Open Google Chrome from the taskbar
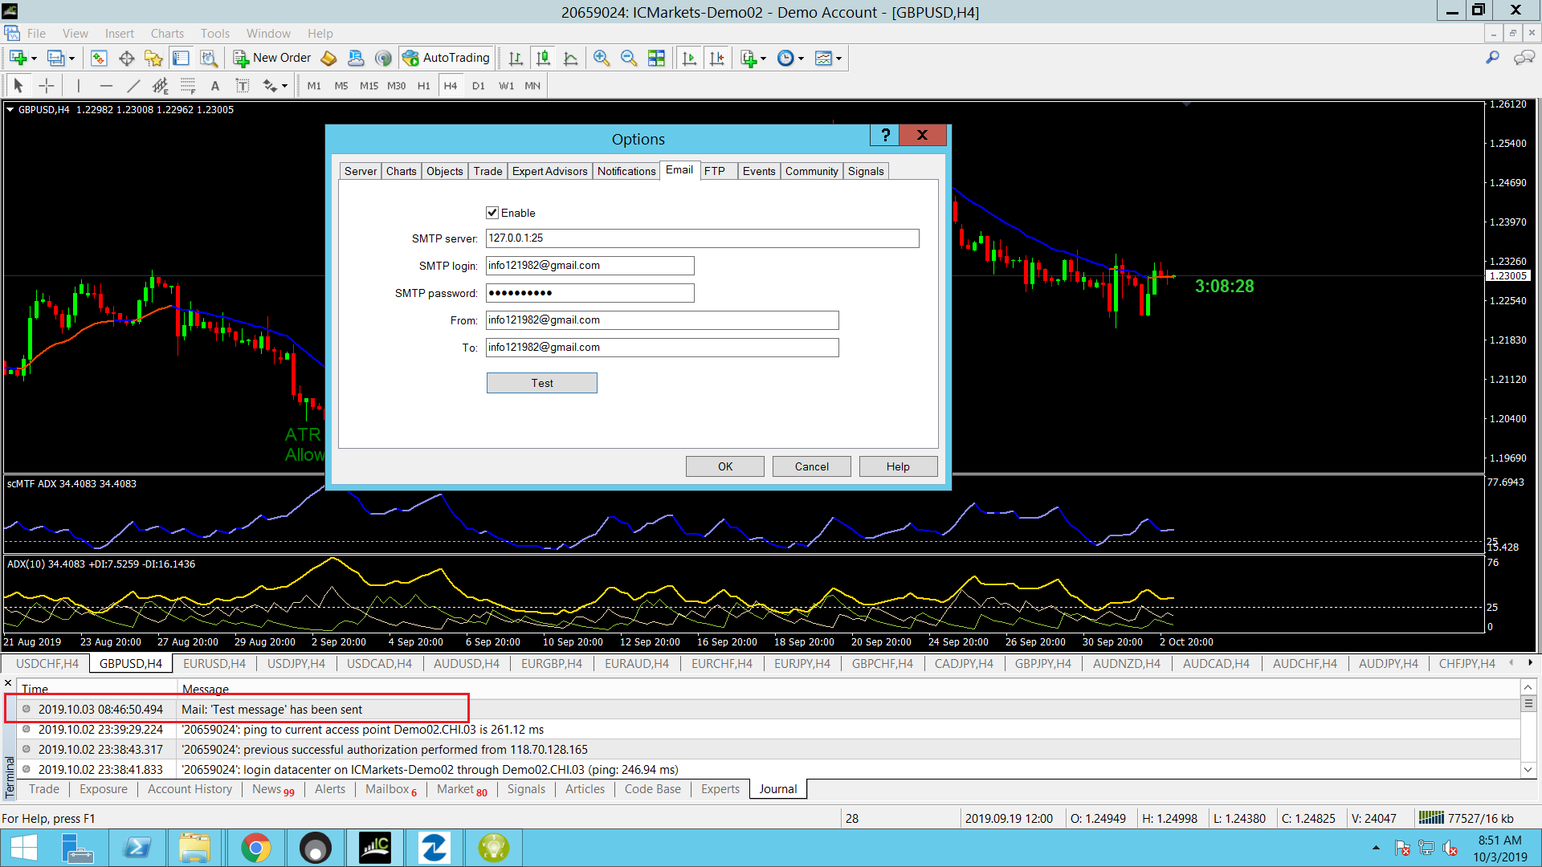Viewport: 1542px width, 867px height. pos(255,848)
